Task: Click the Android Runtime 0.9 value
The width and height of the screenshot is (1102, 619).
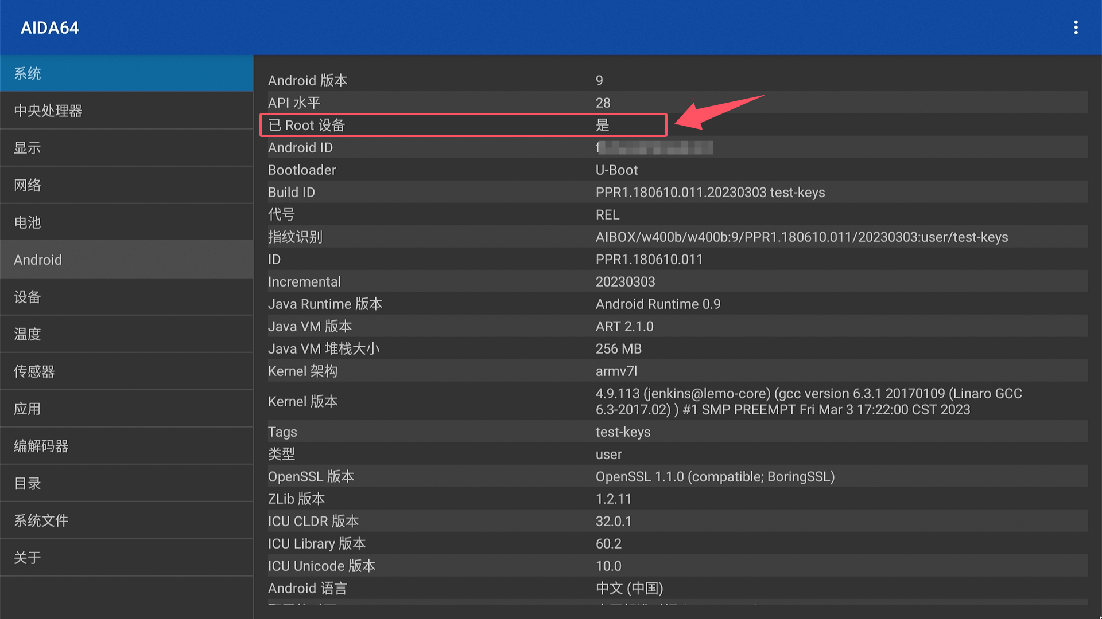Action: pos(658,304)
